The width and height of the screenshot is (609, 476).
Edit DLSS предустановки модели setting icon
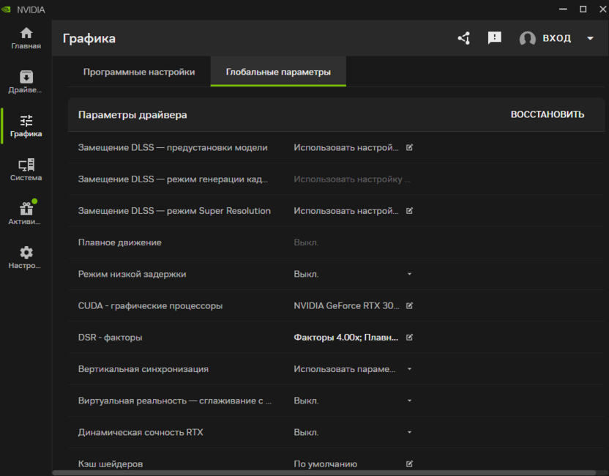pyautogui.click(x=409, y=147)
